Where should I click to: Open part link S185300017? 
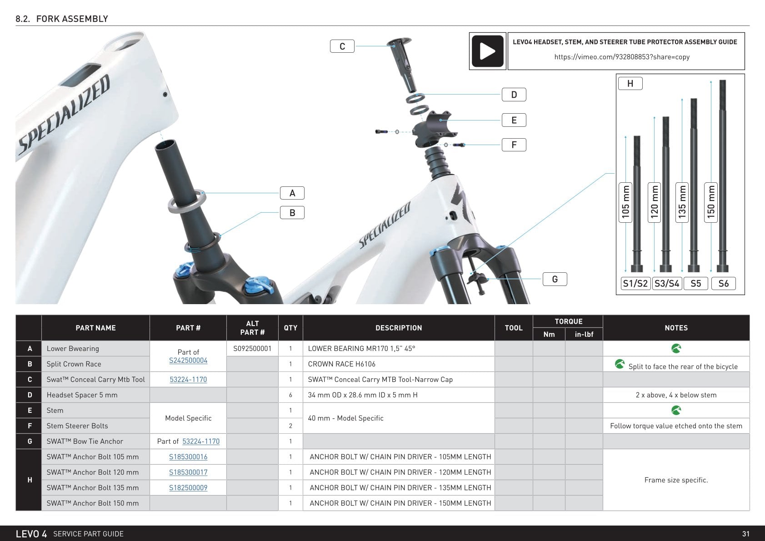[188, 472]
